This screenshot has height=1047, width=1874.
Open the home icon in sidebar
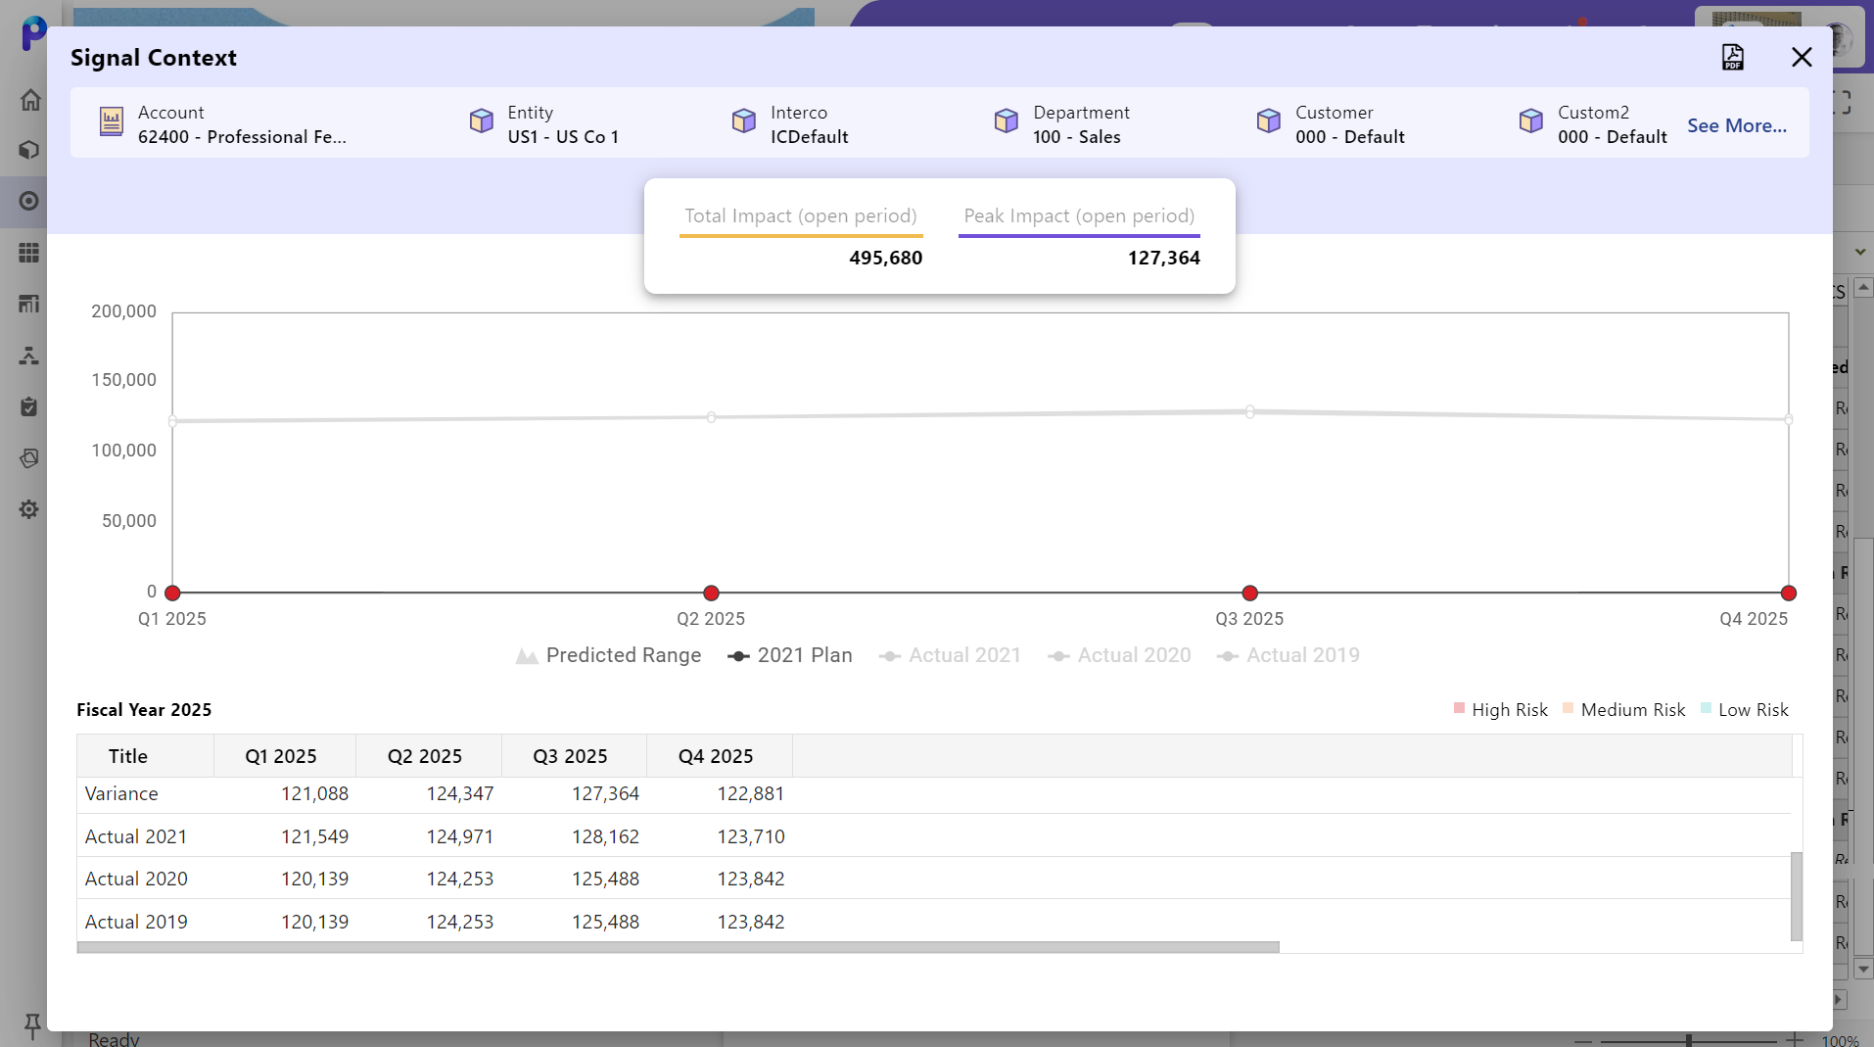pos(29,100)
